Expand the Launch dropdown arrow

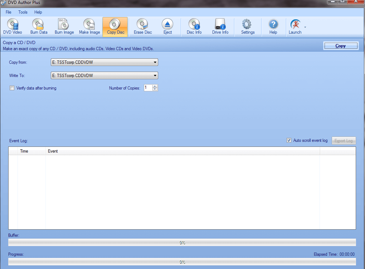click(x=305, y=27)
